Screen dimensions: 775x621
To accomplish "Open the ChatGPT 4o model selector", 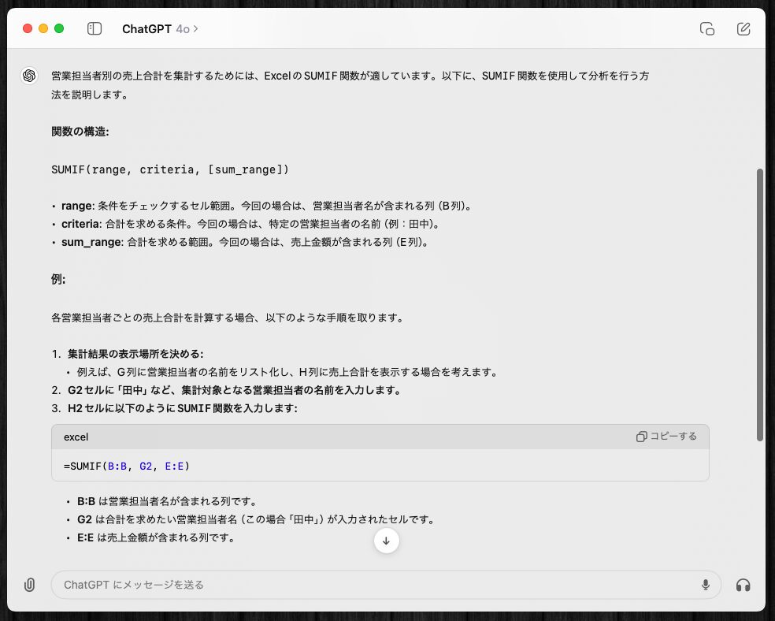I will click(x=160, y=29).
